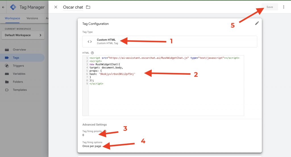Viewport: 291px width, 157px height.
Task: Click the folder icon next to tag name
Action: pyautogui.click(x=88, y=7)
